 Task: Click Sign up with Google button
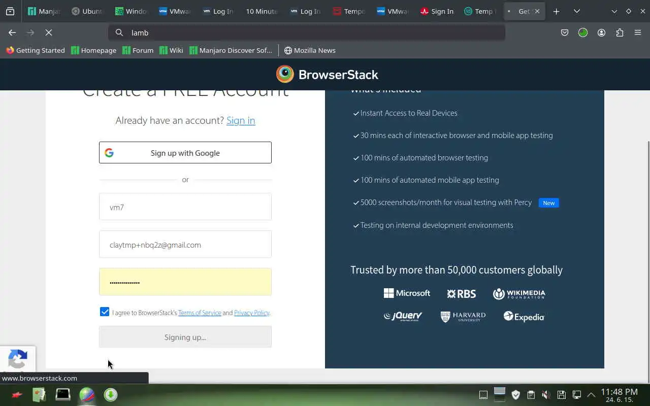click(x=185, y=153)
